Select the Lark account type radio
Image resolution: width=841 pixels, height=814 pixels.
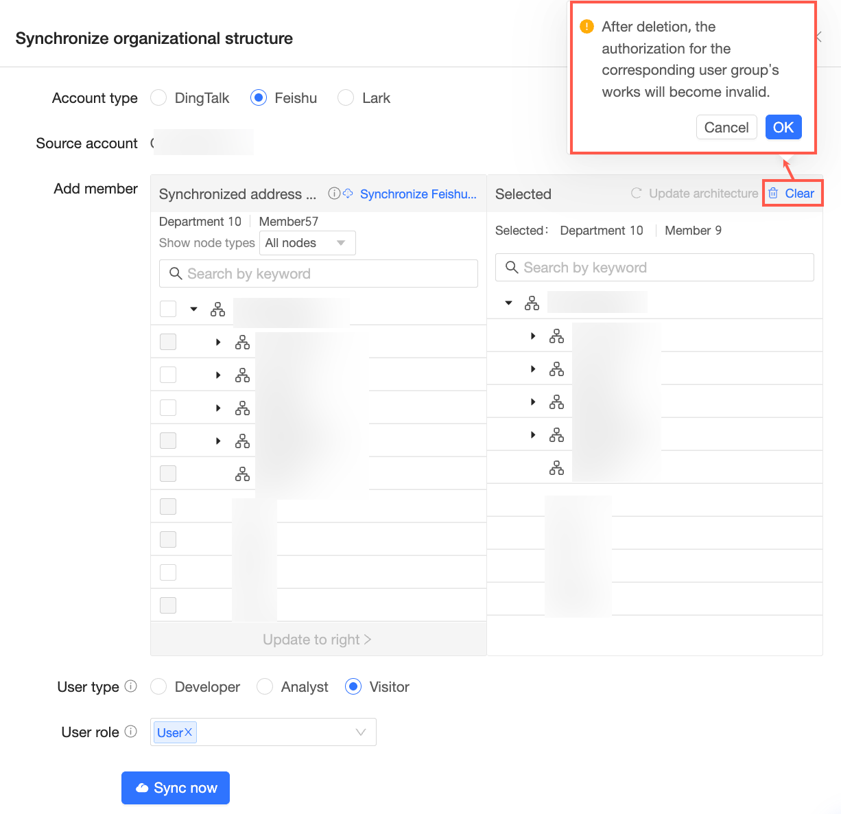[x=346, y=98]
